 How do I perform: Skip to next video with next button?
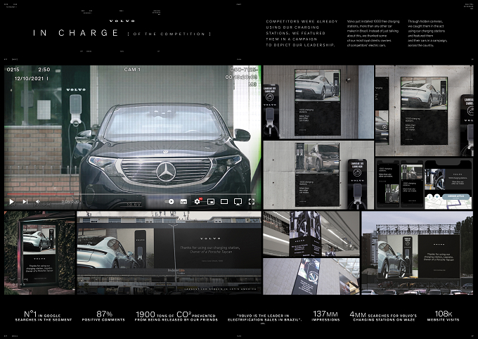pyautogui.click(x=25, y=202)
